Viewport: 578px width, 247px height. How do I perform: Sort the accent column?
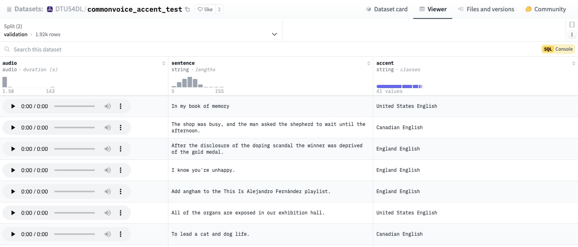pos(574,63)
